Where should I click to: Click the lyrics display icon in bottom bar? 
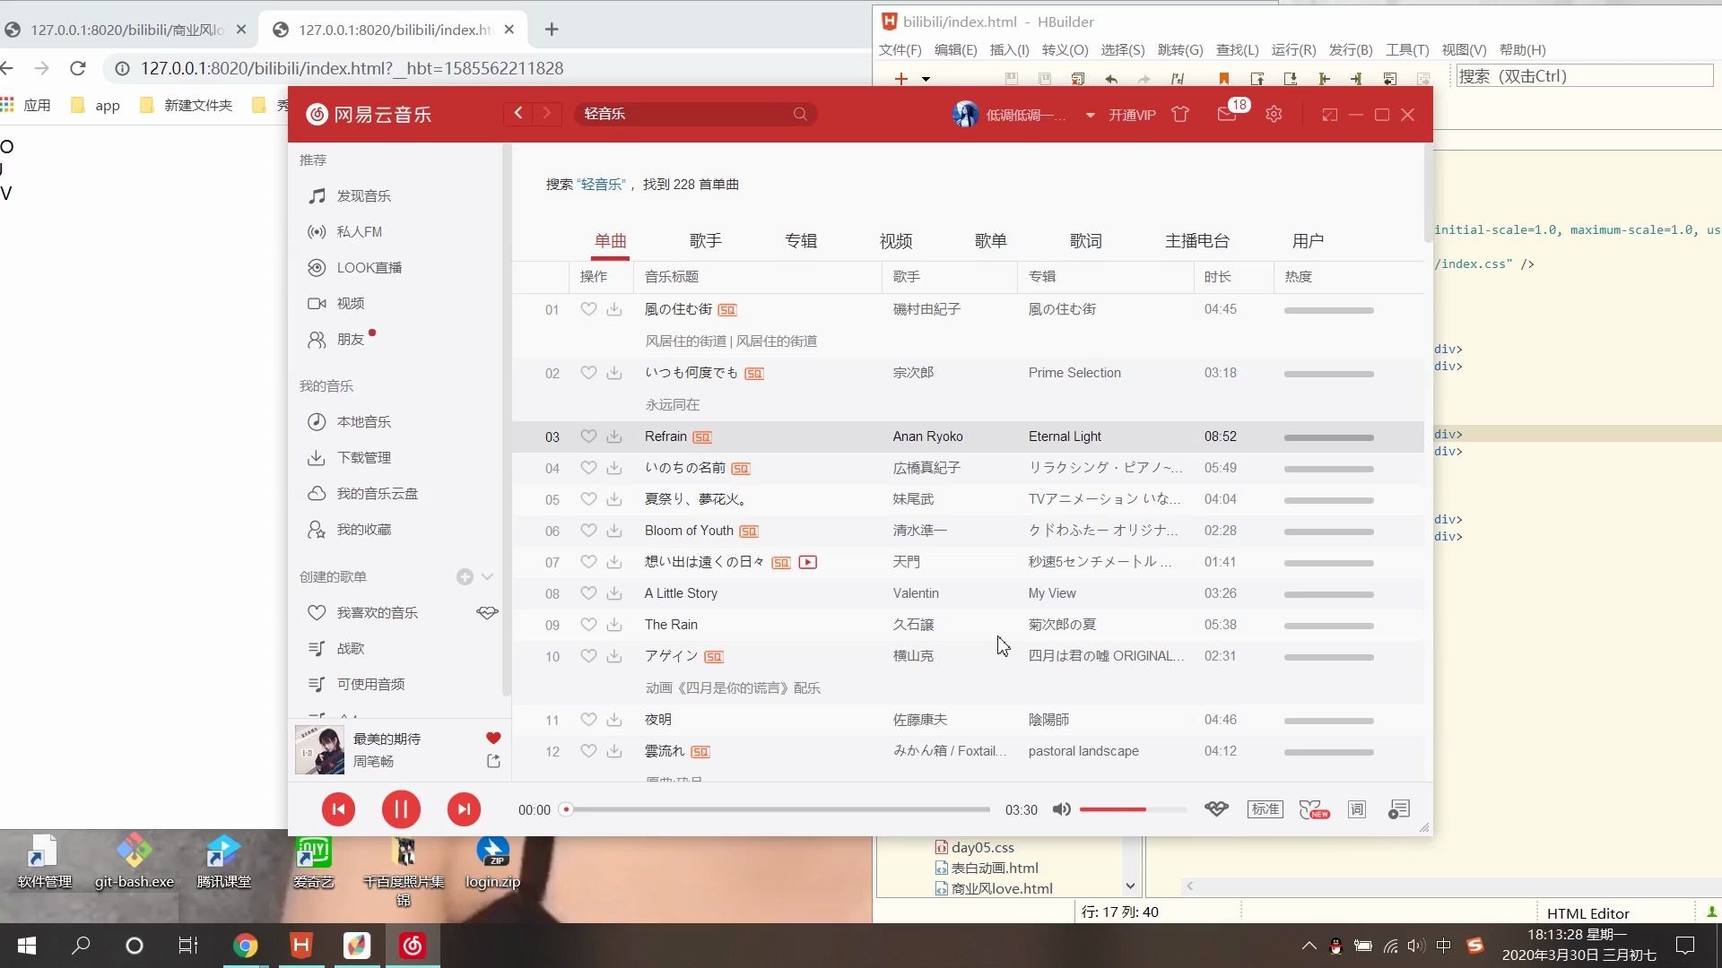click(1357, 809)
